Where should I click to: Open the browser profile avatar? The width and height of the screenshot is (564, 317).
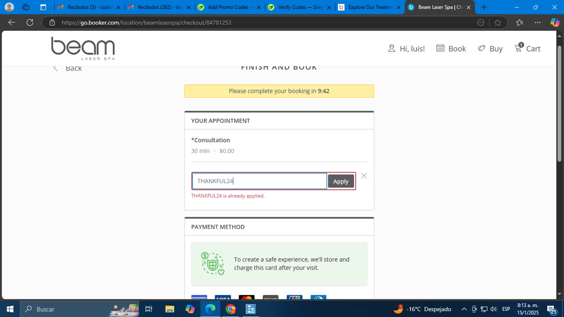click(9, 7)
